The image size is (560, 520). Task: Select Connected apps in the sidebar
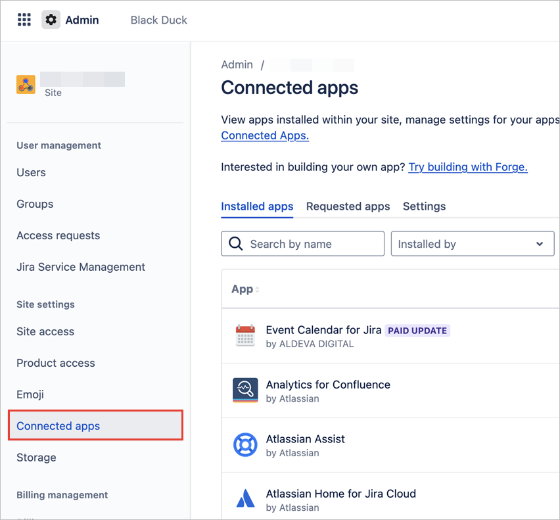(x=96, y=425)
